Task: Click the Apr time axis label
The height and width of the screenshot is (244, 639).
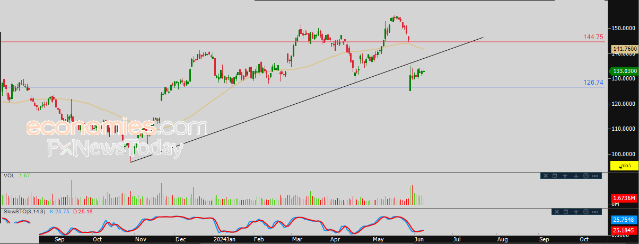Action: [336, 239]
